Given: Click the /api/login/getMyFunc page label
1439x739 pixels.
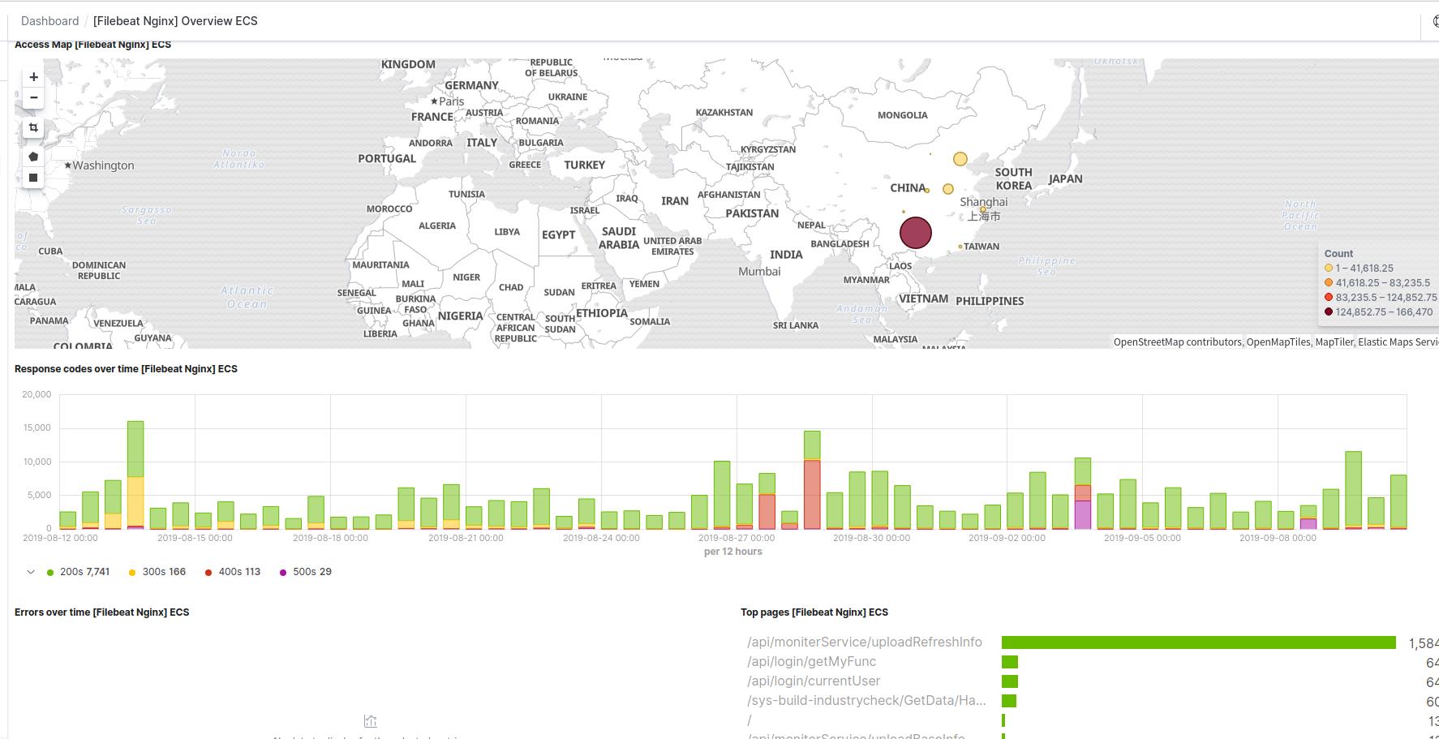Looking at the screenshot, I should [811, 662].
